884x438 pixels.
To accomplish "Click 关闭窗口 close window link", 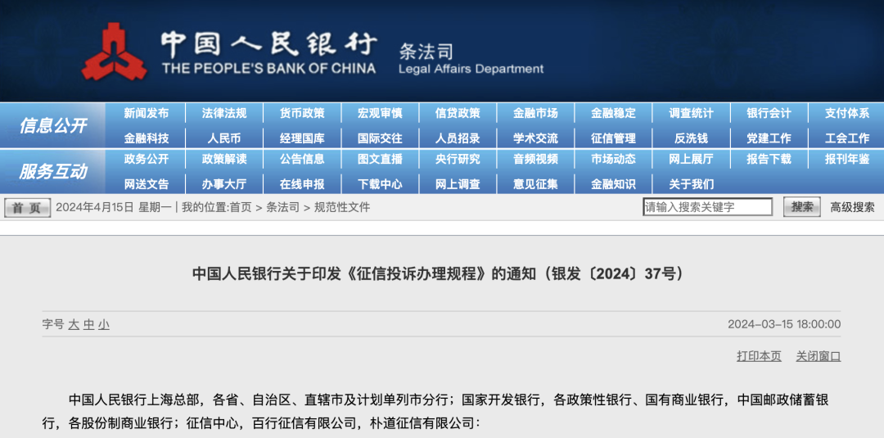I will (818, 356).
